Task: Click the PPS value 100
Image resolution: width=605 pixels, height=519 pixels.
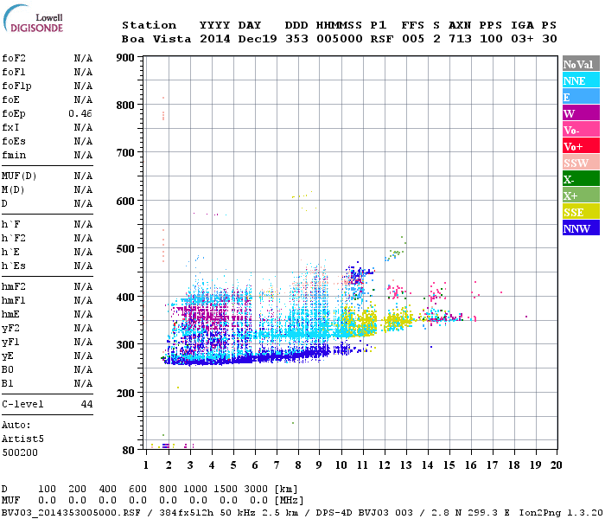Action: [491, 39]
